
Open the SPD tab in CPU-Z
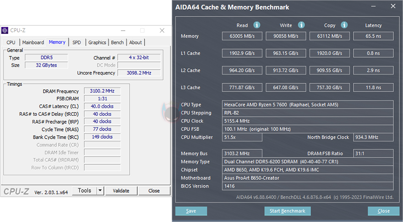(x=76, y=43)
